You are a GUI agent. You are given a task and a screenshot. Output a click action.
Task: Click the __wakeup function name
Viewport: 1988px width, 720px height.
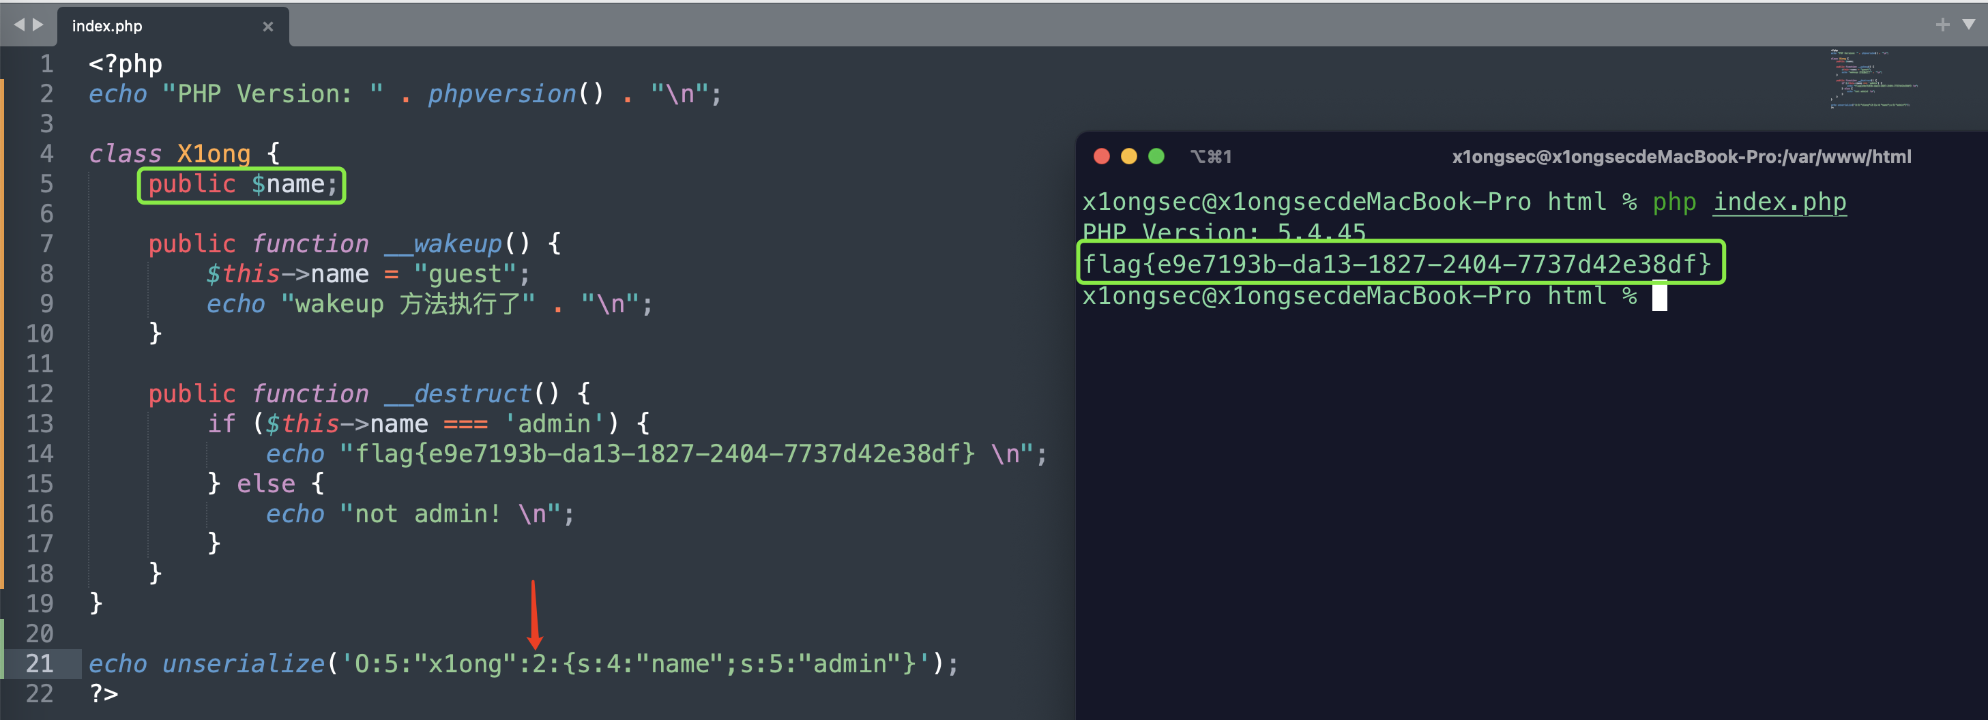coord(443,244)
